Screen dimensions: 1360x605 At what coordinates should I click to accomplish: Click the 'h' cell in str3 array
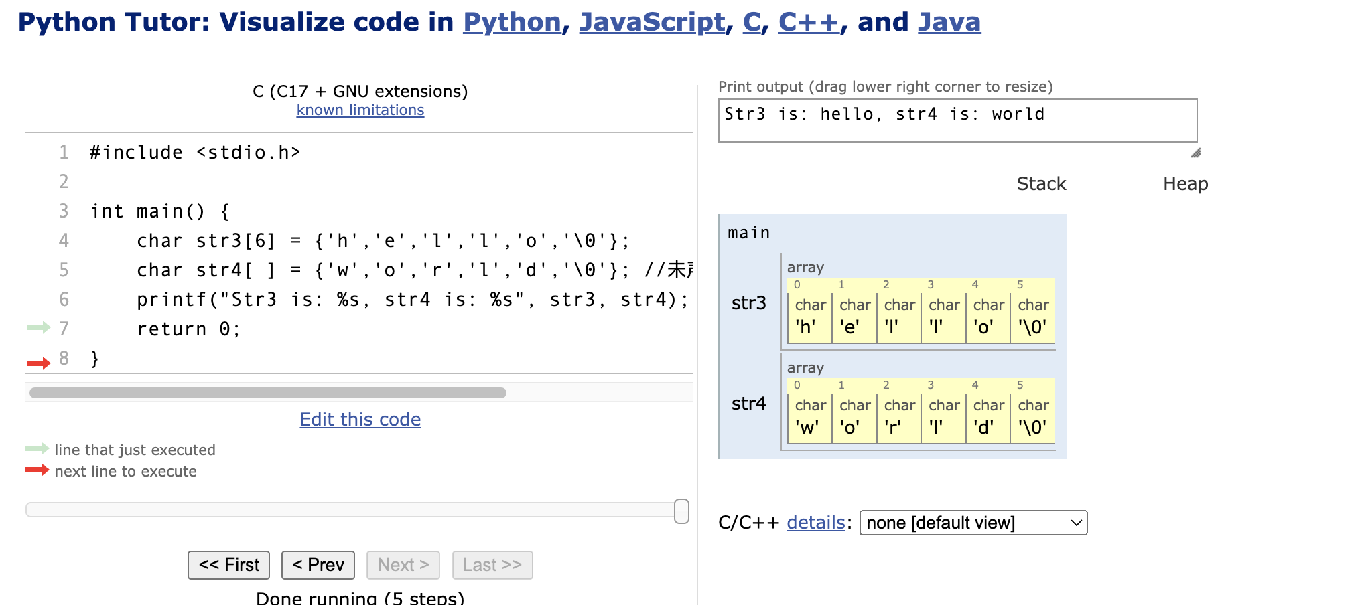click(809, 317)
